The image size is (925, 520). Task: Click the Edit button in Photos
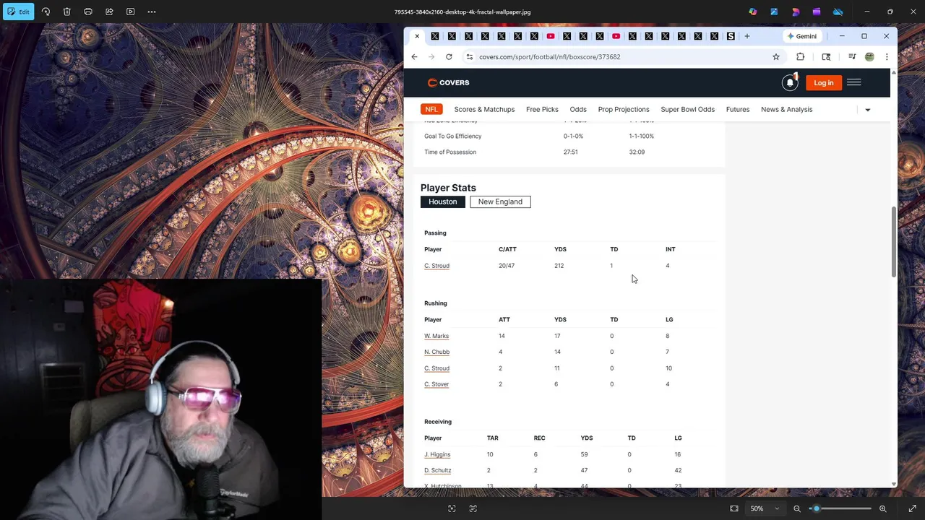pos(20,12)
